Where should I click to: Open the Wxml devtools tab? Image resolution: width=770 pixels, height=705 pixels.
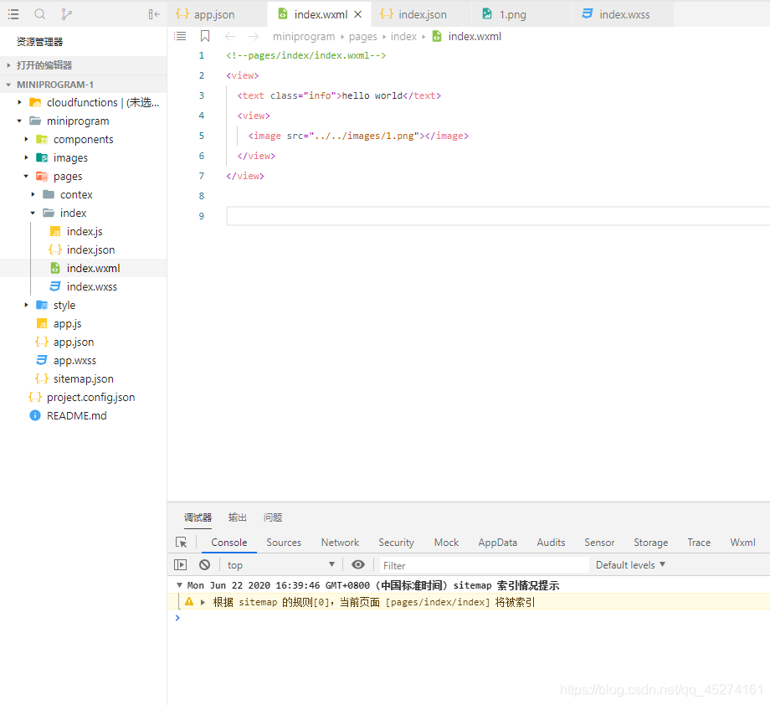coord(742,543)
